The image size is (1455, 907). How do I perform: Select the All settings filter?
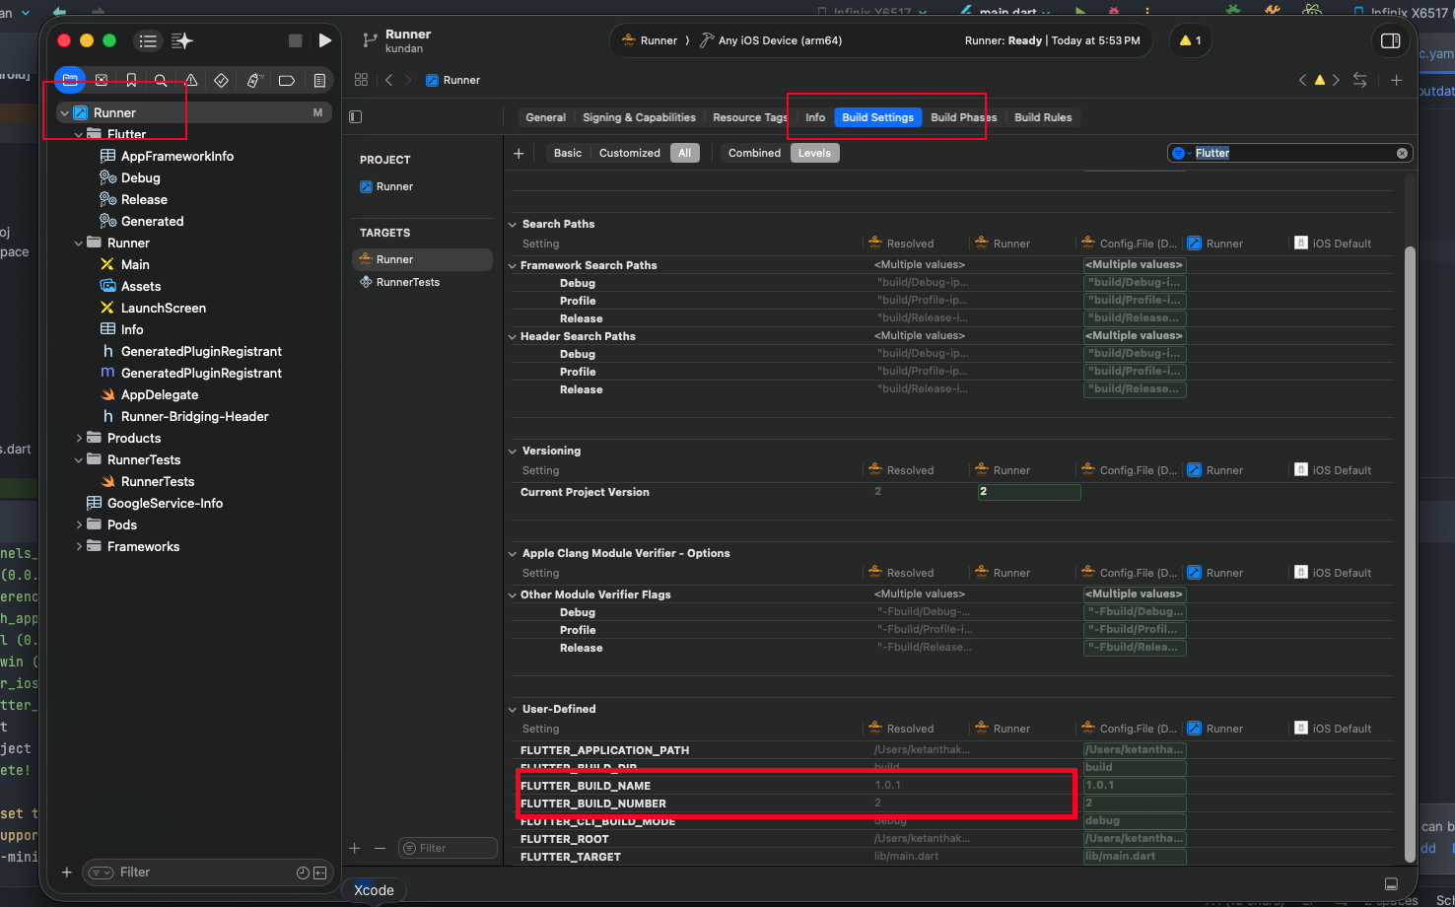click(684, 153)
